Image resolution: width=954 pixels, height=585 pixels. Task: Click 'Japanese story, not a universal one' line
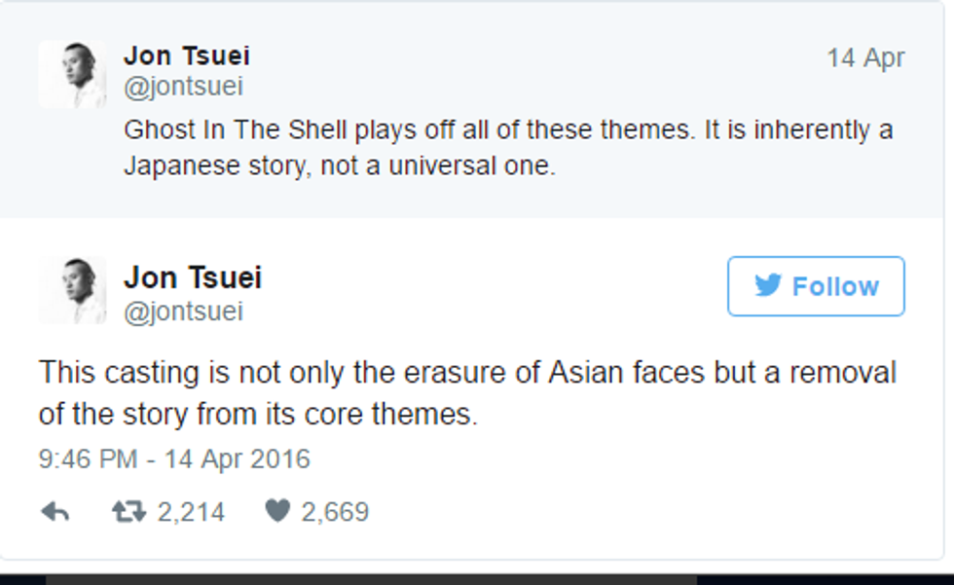[x=339, y=166]
